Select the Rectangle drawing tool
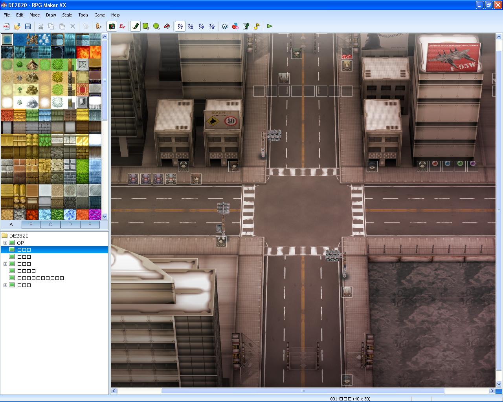Viewport: 503px width, 402px height. coord(146,26)
